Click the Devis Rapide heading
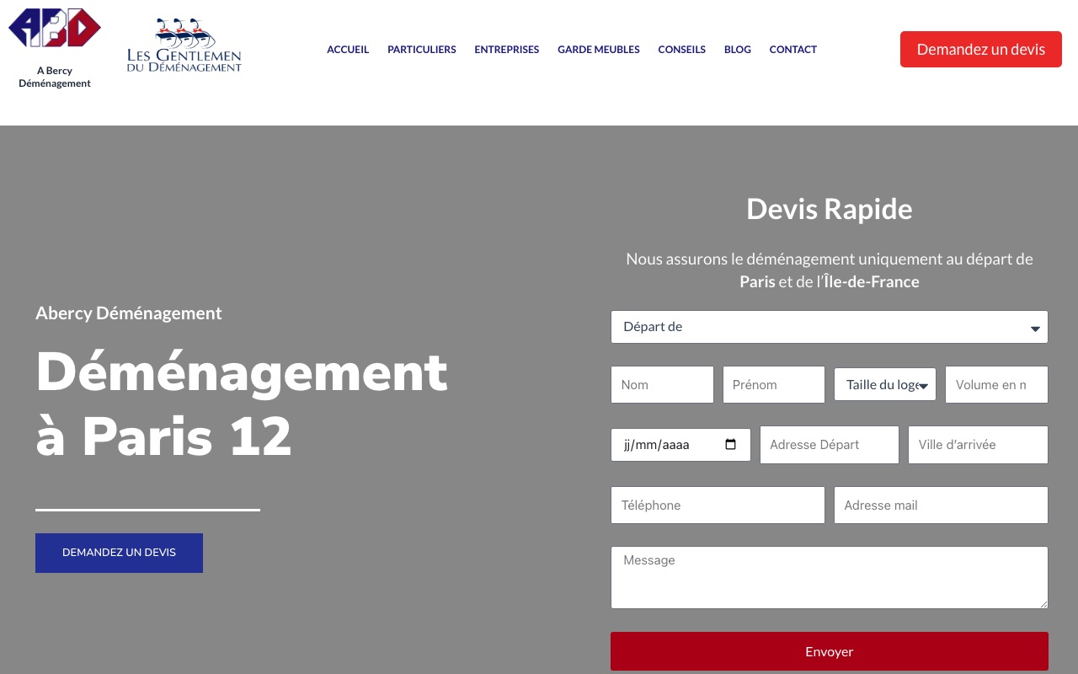Screen dimensions: 1078x674 click(830, 208)
